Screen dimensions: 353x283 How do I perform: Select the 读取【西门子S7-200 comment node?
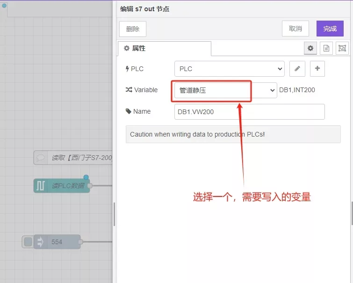[73, 158]
